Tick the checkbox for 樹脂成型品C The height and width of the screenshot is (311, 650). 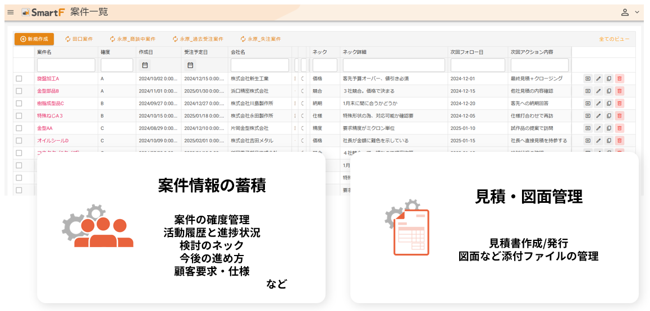point(19,104)
